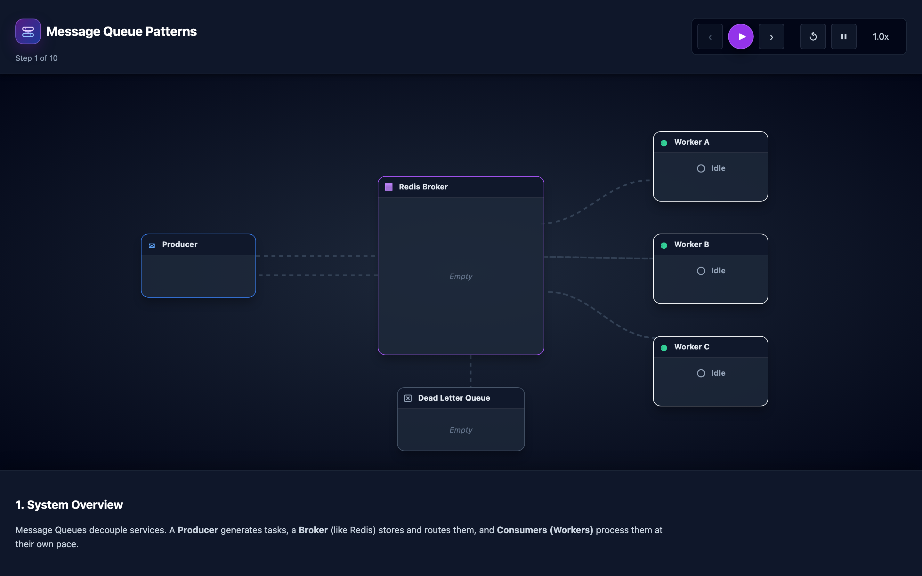Viewport: 922px width, 576px height.
Task: Click the Idle circle in Worker B
Action: coord(701,271)
